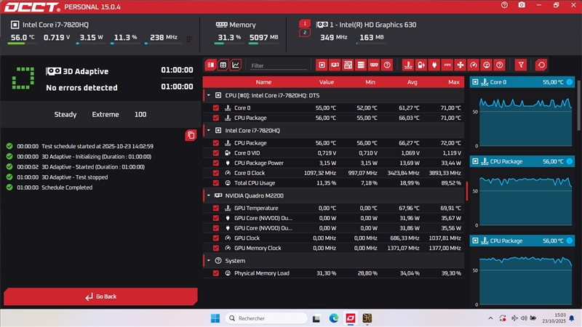Toggle the clock speed gauge filter icon
This screenshot has width=582, height=327.
474,65
